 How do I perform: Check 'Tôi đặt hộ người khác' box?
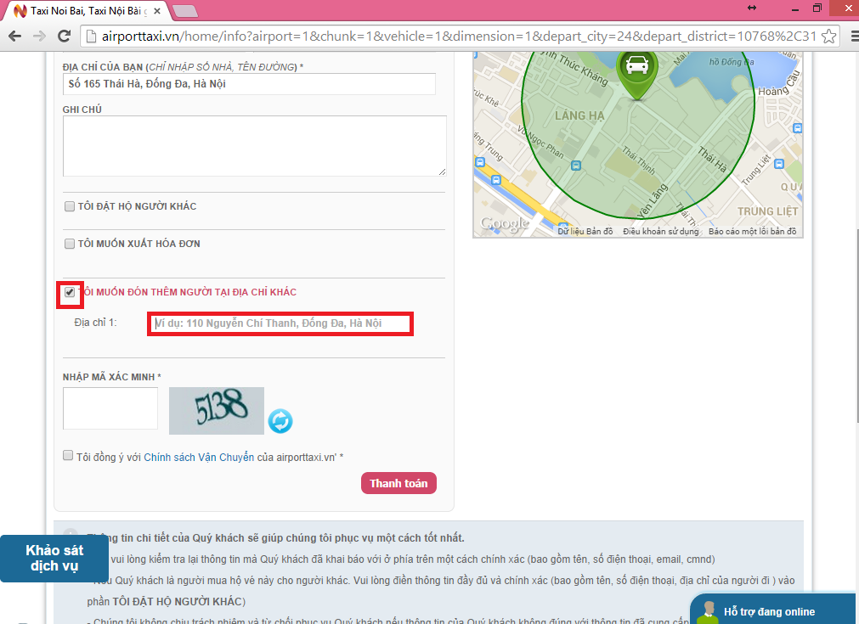click(x=70, y=206)
